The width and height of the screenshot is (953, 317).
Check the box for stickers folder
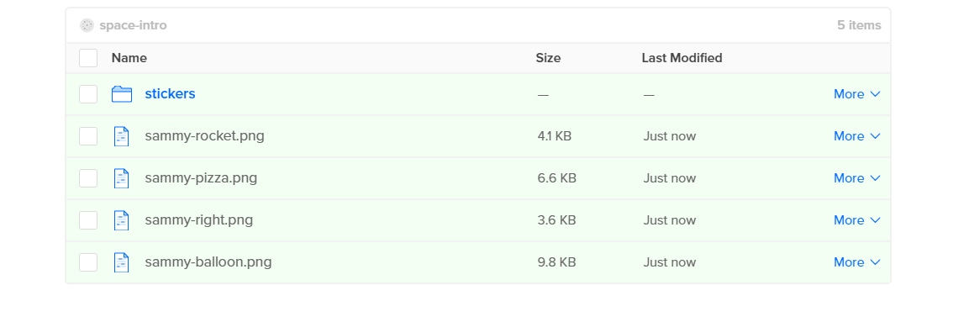[88, 94]
